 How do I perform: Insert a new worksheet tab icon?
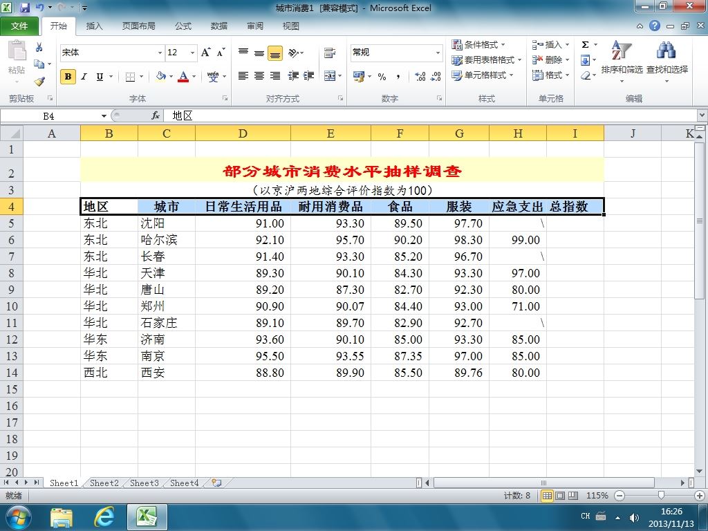216,483
